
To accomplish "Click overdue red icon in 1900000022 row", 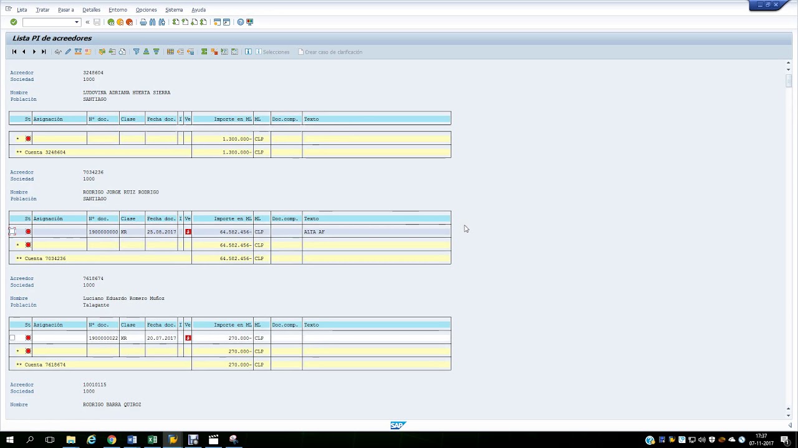I will click(188, 338).
